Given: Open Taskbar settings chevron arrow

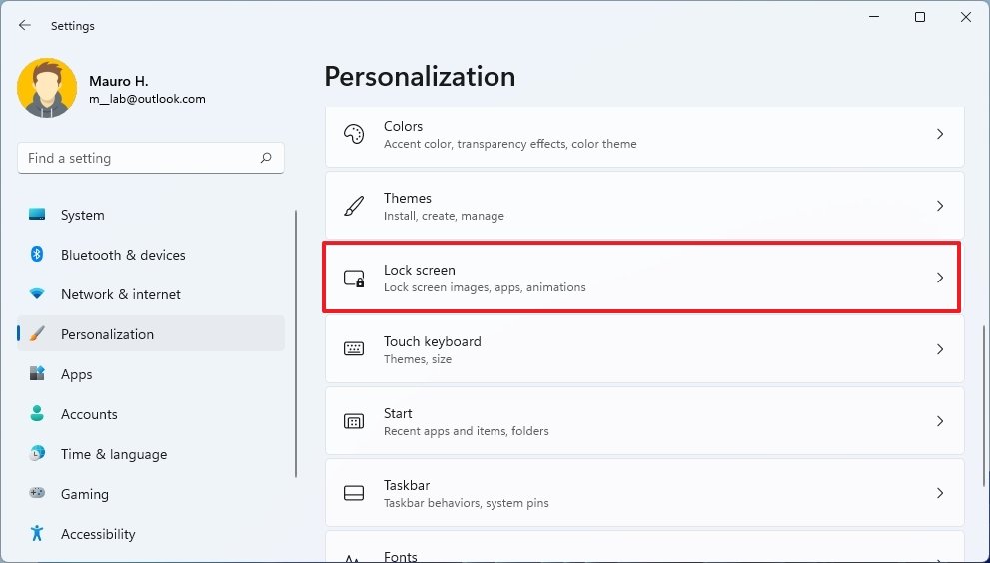Looking at the screenshot, I should [939, 493].
